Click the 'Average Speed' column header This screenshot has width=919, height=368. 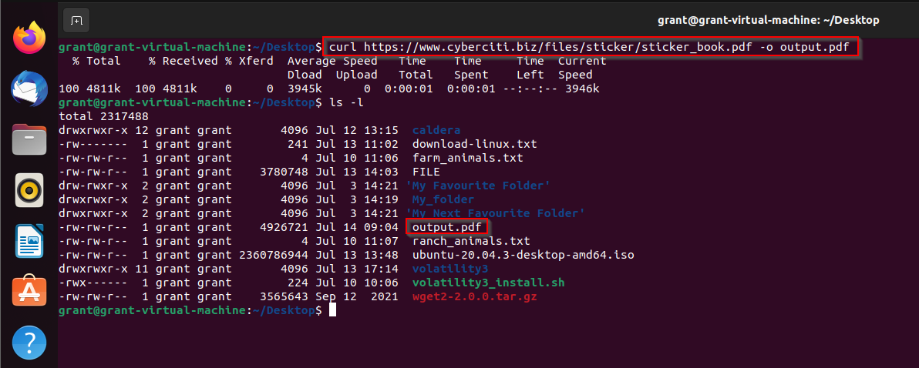point(332,61)
